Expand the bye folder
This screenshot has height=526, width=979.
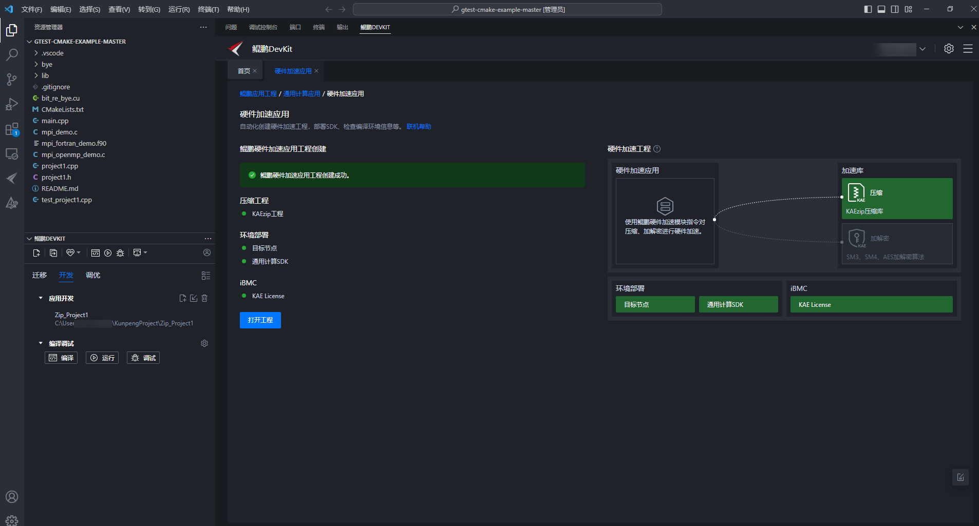click(36, 64)
